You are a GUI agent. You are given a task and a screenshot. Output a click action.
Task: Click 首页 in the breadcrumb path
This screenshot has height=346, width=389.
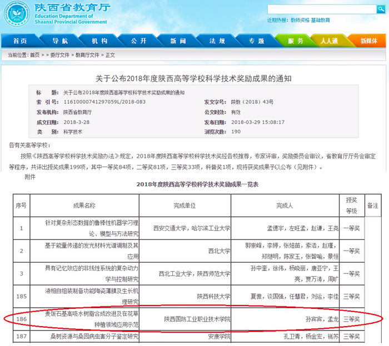click(35, 55)
